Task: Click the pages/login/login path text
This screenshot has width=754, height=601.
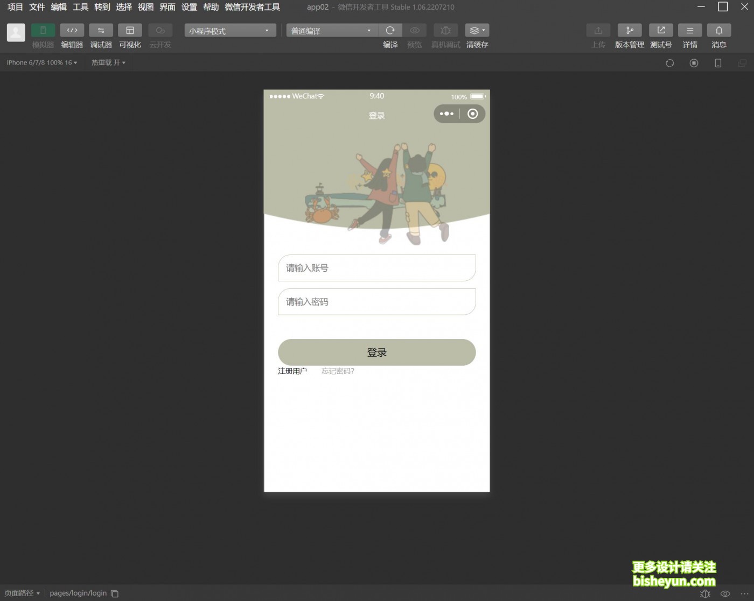Action: [78, 593]
